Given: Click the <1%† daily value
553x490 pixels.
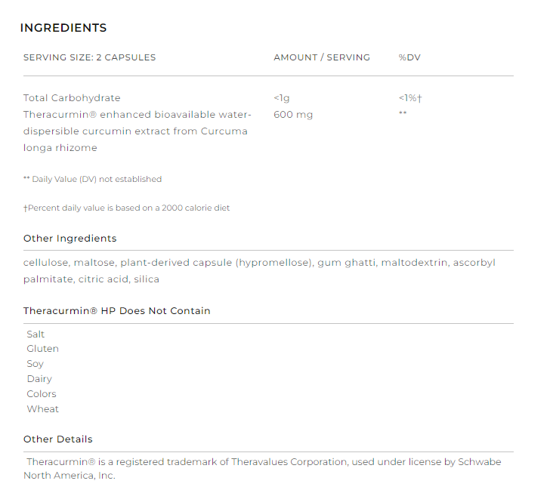Looking at the screenshot, I should tap(410, 98).
